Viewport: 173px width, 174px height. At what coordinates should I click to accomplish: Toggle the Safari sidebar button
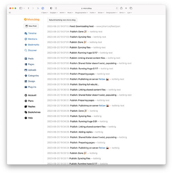[x=21, y=8]
